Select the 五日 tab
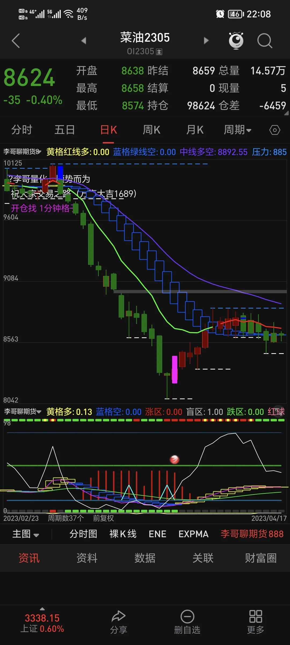Image resolution: width=290 pixels, height=645 pixels. (x=65, y=130)
